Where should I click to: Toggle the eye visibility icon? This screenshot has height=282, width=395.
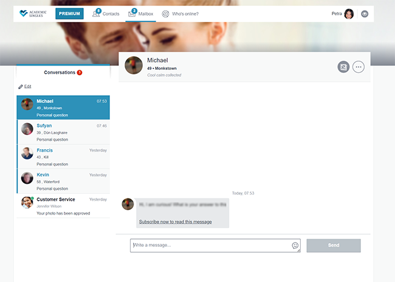pos(365,14)
